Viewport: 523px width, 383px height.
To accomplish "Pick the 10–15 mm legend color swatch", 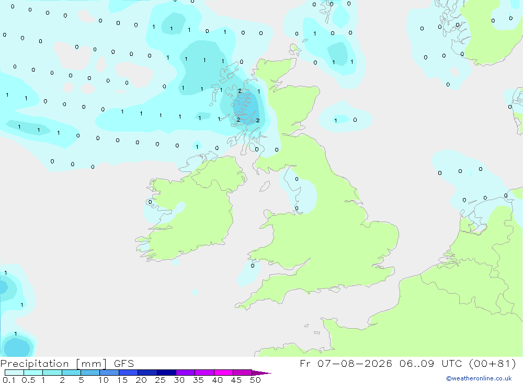I will (x=109, y=373).
